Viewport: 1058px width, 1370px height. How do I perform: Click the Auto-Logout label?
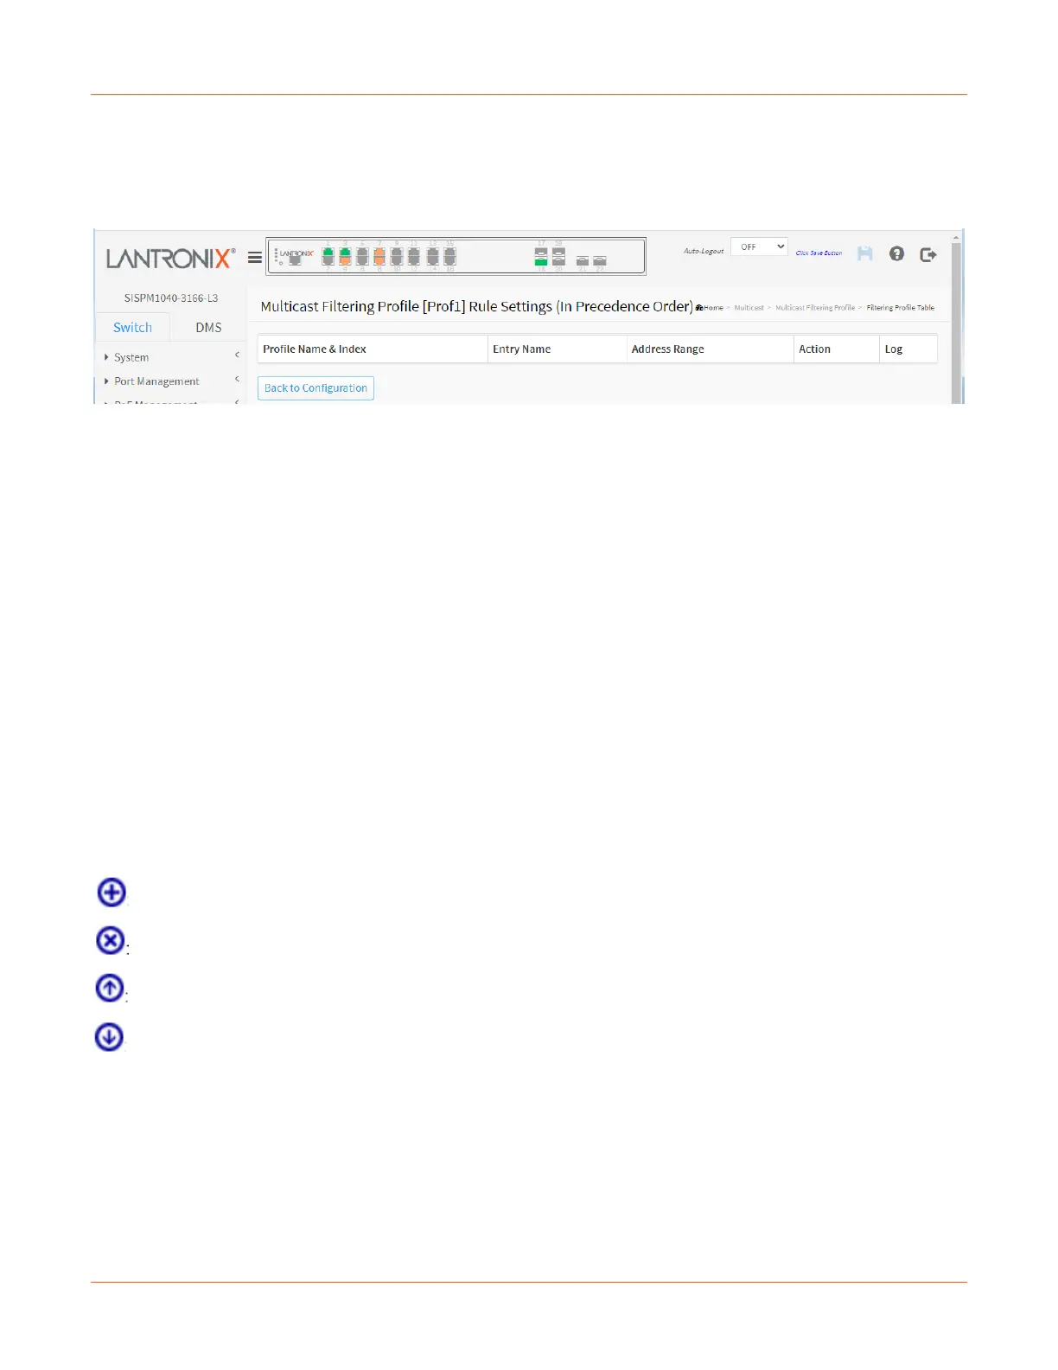pyautogui.click(x=704, y=251)
